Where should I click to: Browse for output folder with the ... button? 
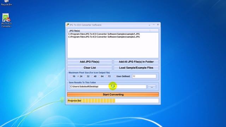pyautogui.click(x=152, y=87)
